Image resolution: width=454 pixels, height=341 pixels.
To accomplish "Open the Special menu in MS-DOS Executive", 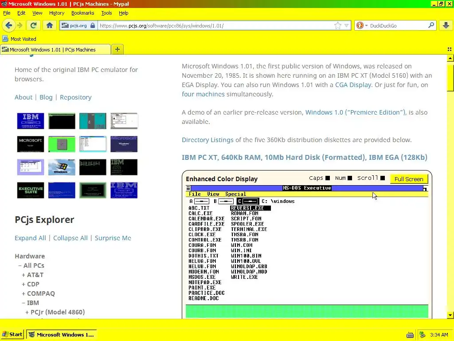I will 236,194.
